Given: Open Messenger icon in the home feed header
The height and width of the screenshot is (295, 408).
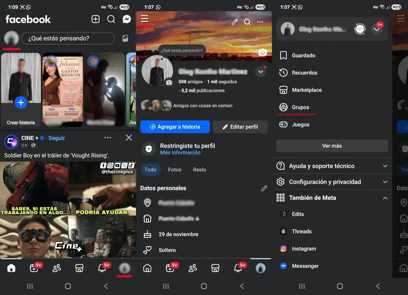Looking at the screenshot, I should pyautogui.click(x=127, y=19).
